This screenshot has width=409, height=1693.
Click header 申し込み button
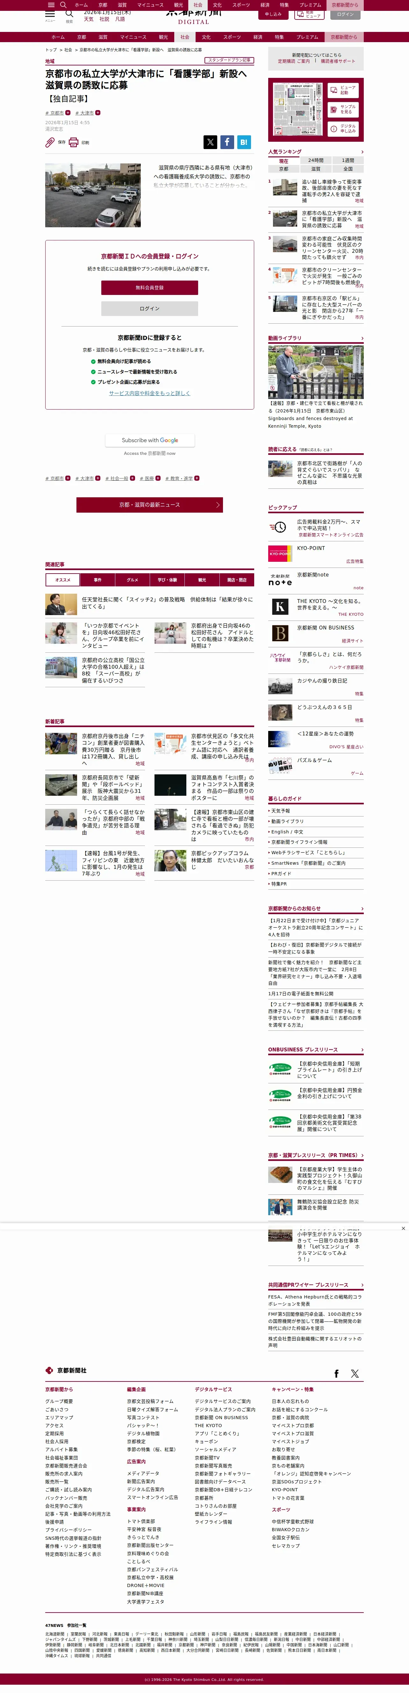pos(273,14)
